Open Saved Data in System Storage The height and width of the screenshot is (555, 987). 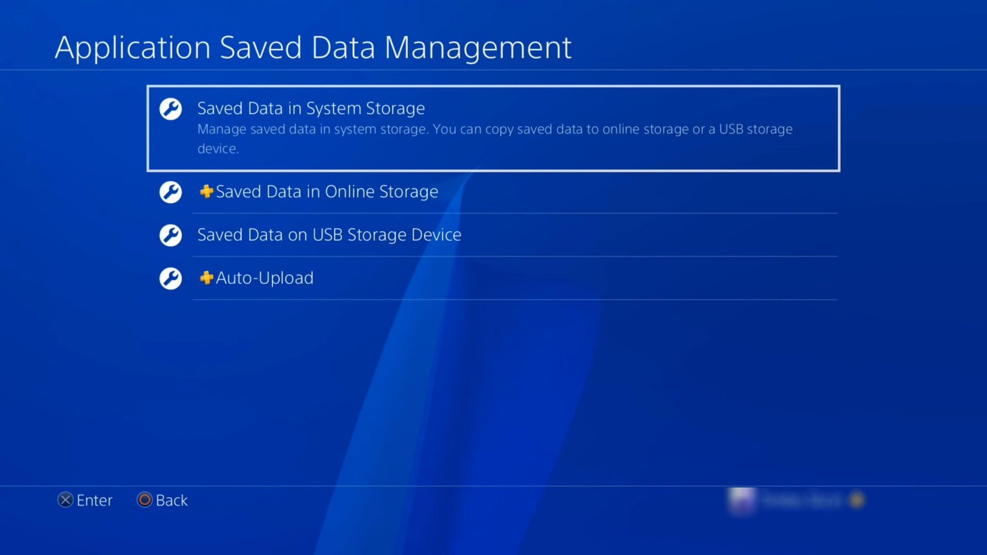pyautogui.click(x=311, y=109)
